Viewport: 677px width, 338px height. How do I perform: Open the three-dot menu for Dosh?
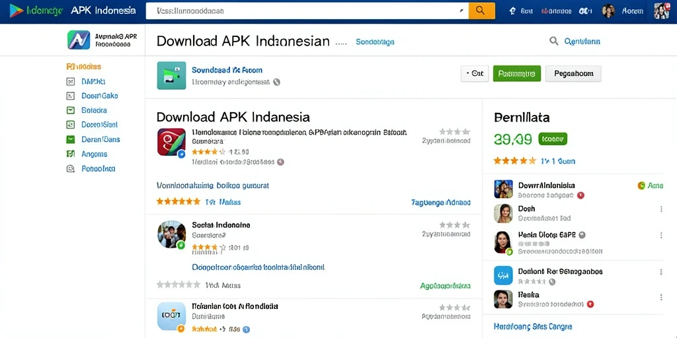pyautogui.click(x=661, y=209)
